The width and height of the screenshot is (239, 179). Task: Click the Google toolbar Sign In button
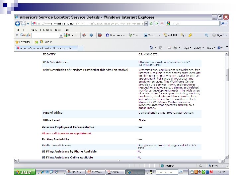pyautogui.click(x=218, y=35)
